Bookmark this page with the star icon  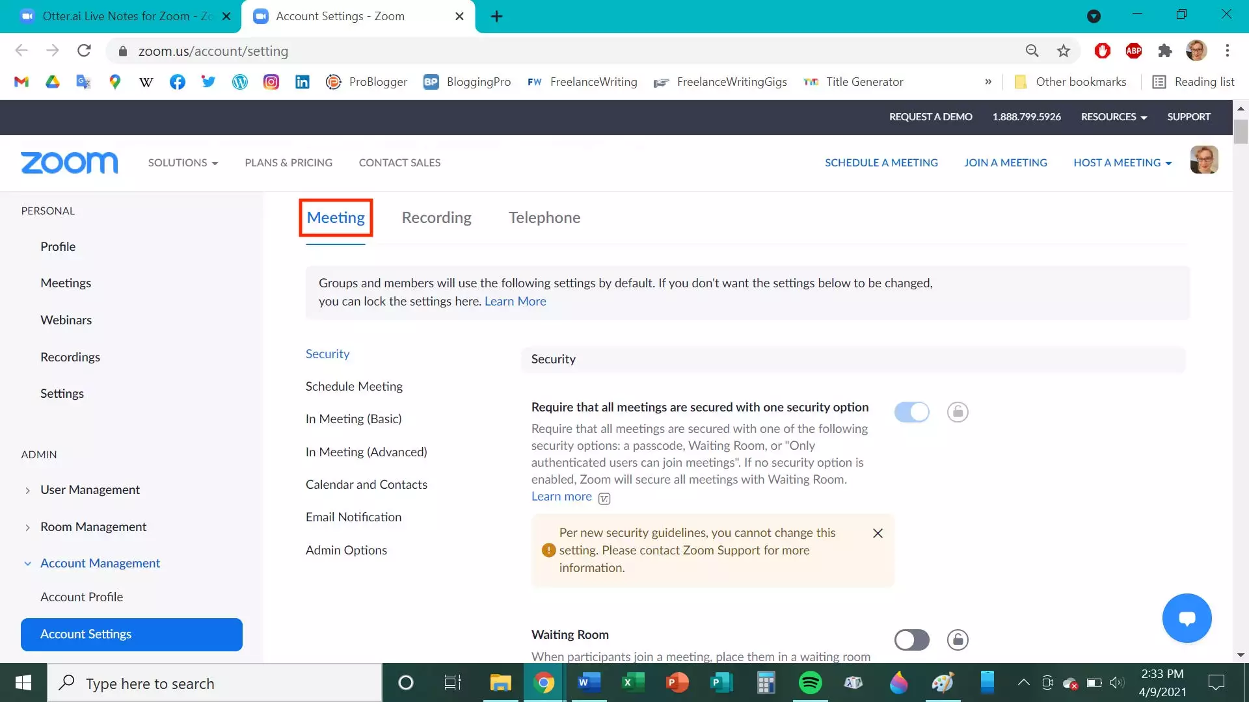click(x=1064, y=51)
